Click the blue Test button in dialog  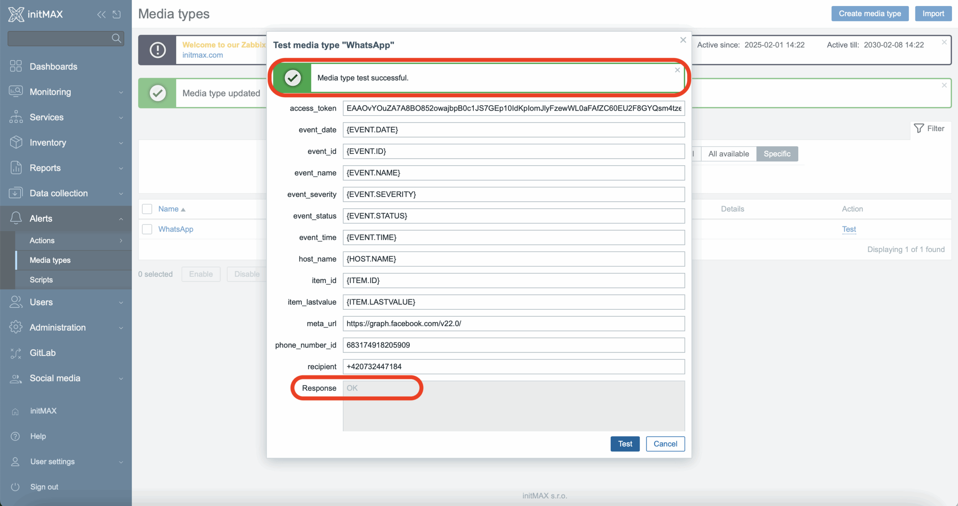tap(625, 444)
